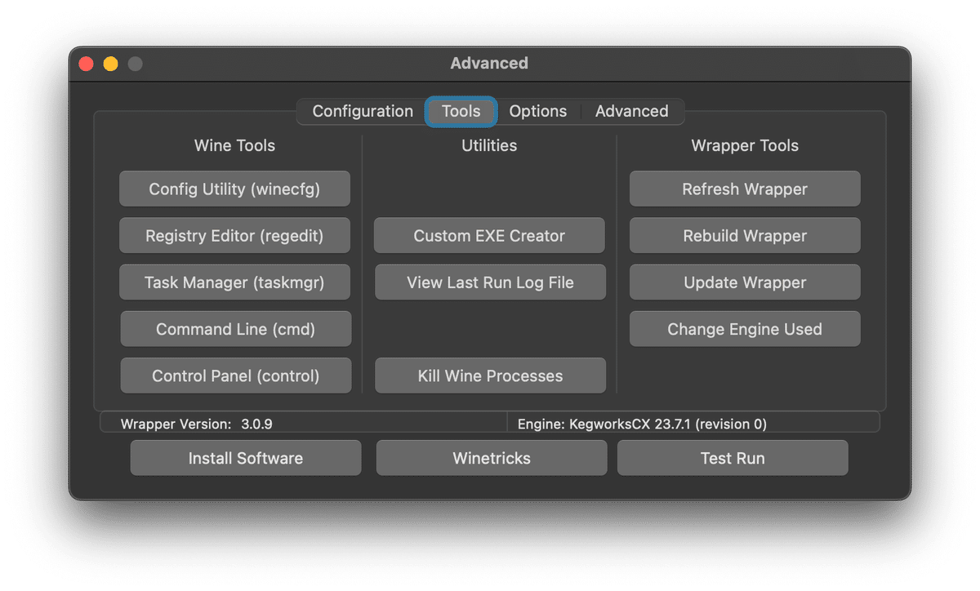Viewport: 980px width, 591px height.
Task: Minimize the window with yellow button
Action: point(111,64)
